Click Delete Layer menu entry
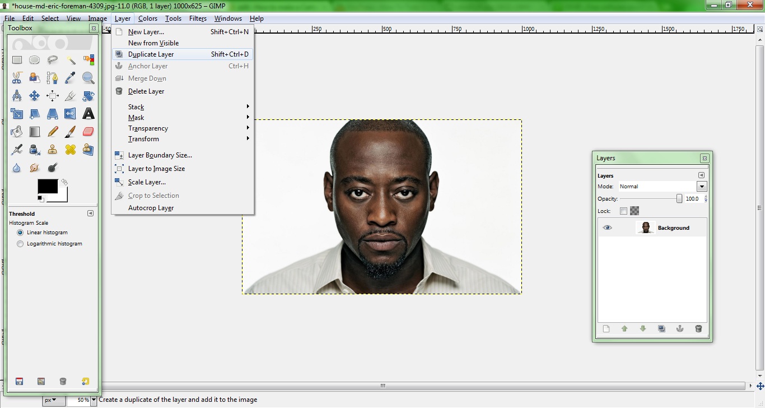Screen dimensions: 765x408 pyautogui.click(x=183, y=91)
